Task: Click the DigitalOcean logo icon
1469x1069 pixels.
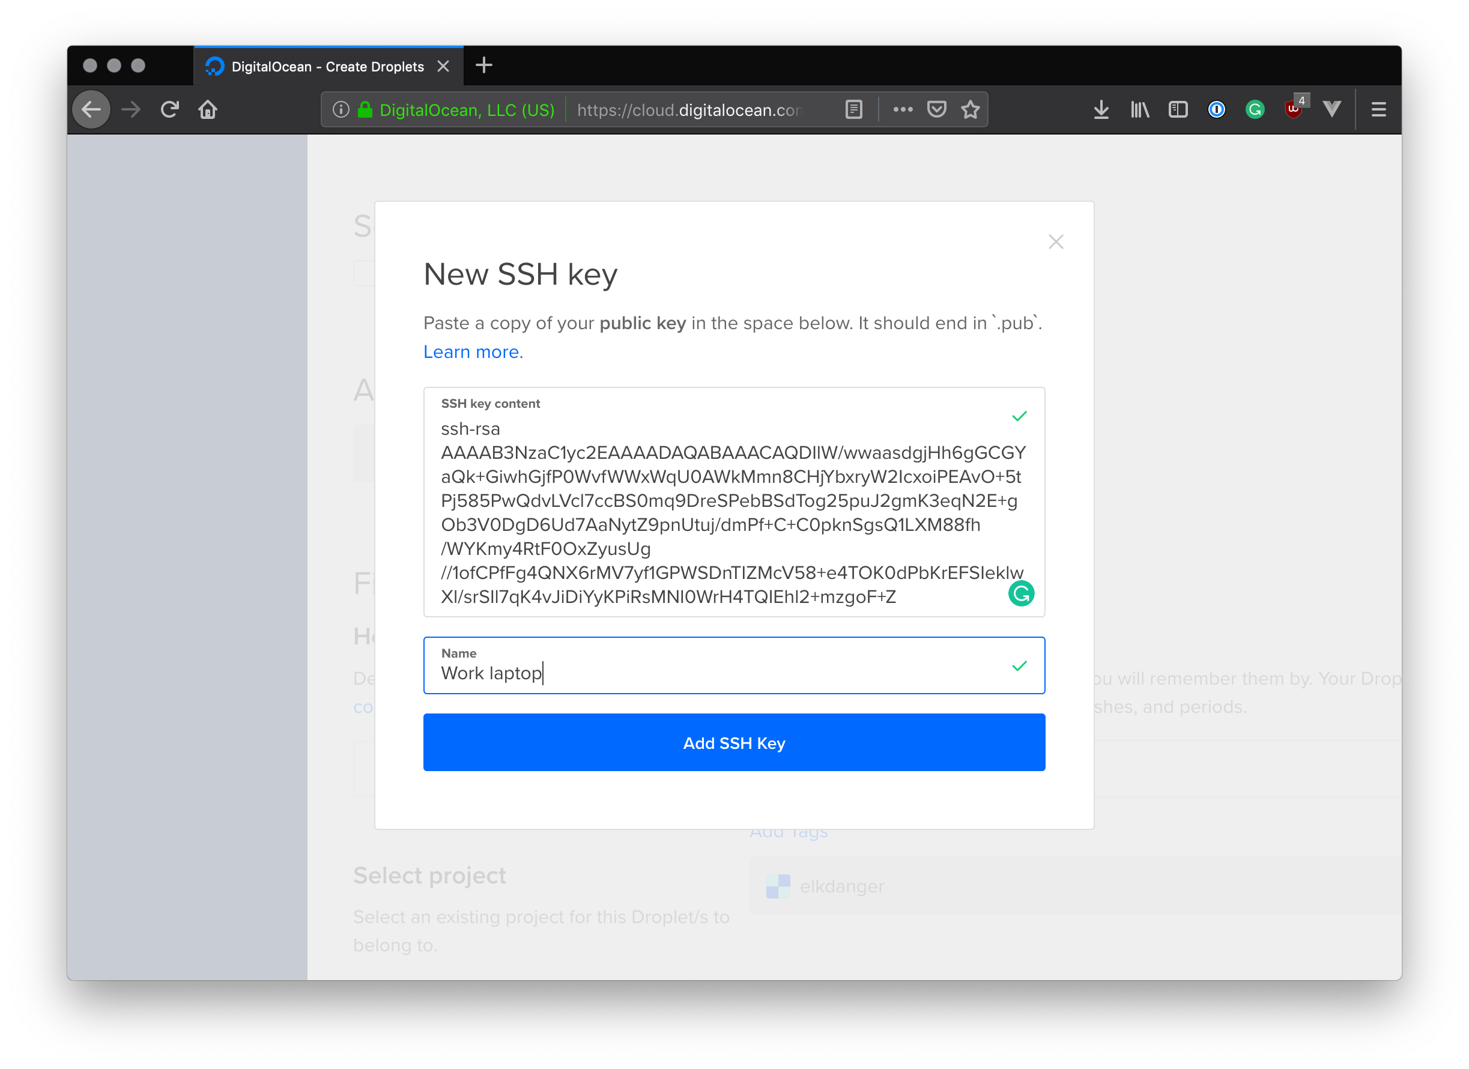Action: pyautogui.click(x=218, y=65)
